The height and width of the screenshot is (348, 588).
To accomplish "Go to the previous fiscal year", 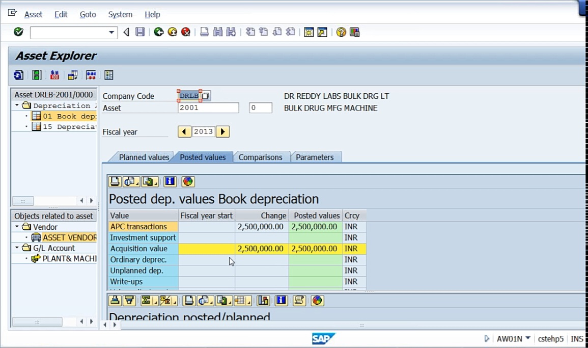I will [x=184, y=132].
